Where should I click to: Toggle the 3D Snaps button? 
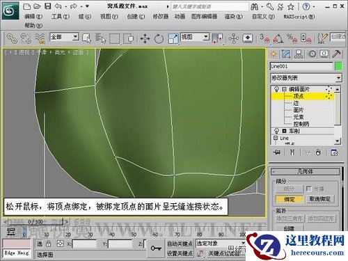[264, 38]
